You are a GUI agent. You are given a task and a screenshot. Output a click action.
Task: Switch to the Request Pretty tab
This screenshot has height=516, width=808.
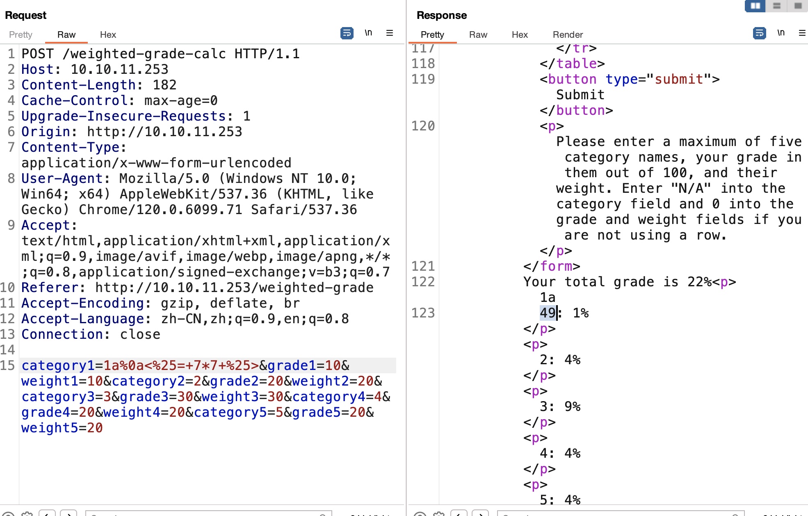point(21,35)
